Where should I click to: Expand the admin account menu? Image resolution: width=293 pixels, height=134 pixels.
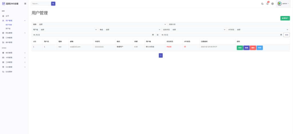(x=283, y=4)
